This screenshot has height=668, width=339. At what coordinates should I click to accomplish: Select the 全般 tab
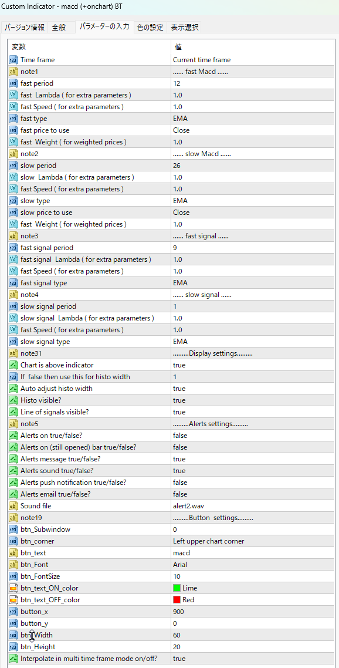[x=59, y=28]
